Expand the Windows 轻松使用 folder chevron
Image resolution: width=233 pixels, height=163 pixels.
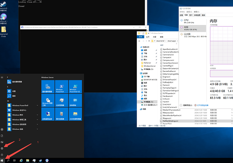click(37, 125)
